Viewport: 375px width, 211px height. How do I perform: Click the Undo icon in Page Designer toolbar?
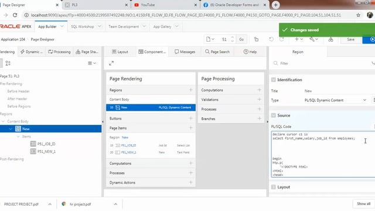(x=271, y=39)
